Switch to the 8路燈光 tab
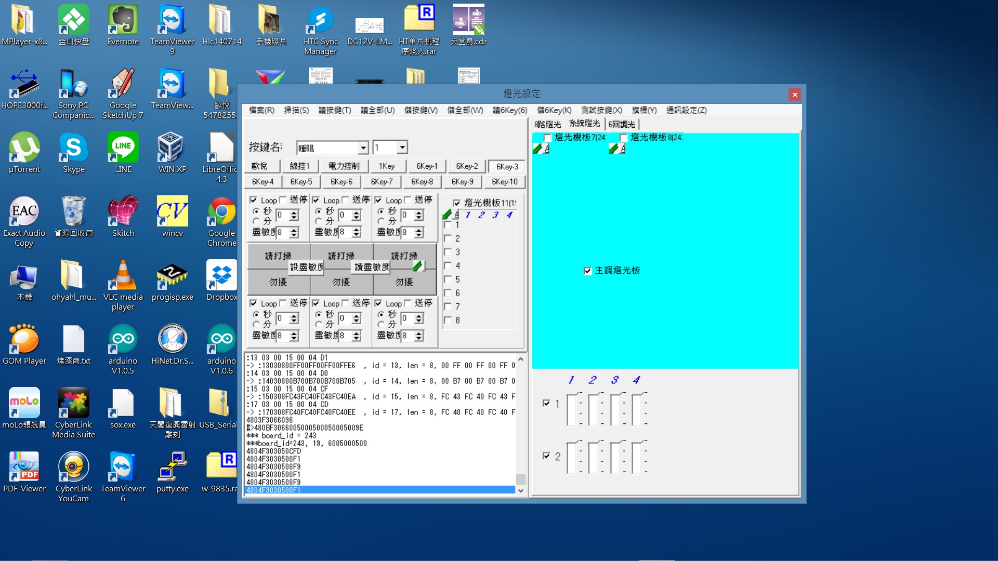 click(x=547, y=124)
